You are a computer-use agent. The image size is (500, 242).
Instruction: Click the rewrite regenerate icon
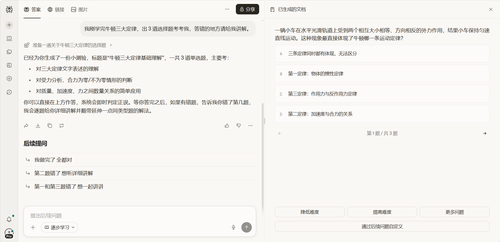(x=62, y=126)
